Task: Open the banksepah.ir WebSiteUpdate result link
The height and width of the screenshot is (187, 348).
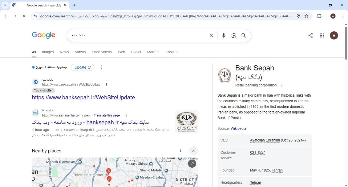Action: pyautogui.click(x=83, y=97)
